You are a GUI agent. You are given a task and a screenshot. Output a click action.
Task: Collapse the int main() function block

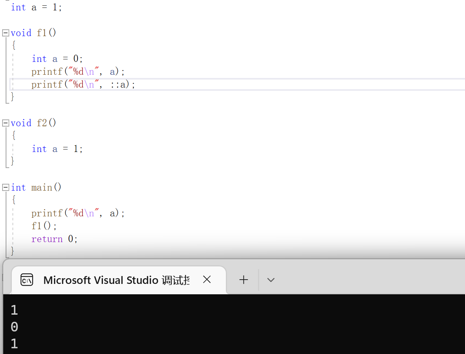click(5, 187)
